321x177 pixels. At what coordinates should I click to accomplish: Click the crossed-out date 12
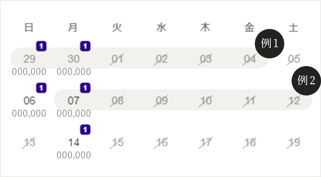tap(294, 101)
